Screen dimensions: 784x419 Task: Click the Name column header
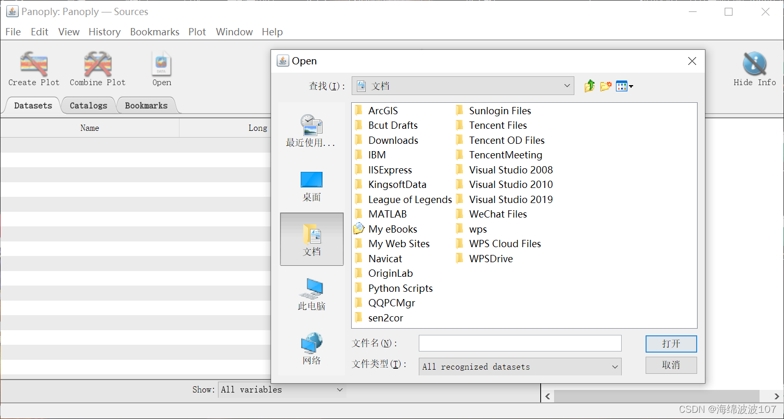(x=89, y=128)
